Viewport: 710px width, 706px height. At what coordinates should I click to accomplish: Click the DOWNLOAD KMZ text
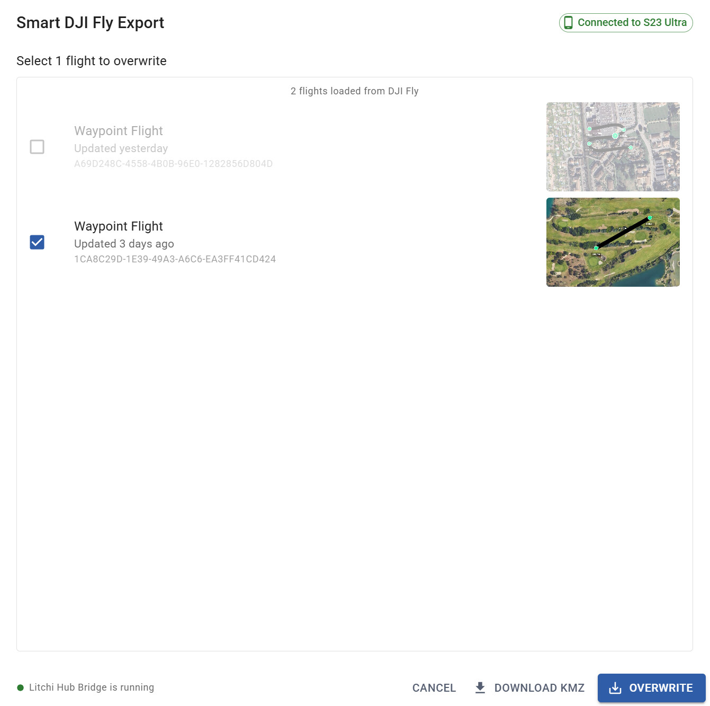[539, 688]
